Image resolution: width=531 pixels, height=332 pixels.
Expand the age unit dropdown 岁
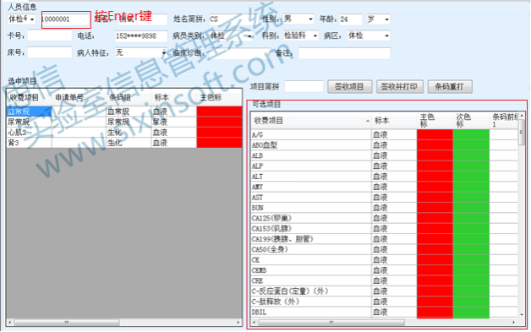click(386, 19)
